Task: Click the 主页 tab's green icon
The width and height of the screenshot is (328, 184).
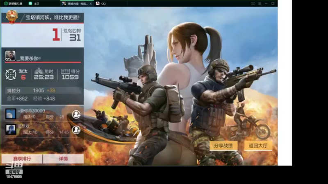Action: tap(30, 4)
